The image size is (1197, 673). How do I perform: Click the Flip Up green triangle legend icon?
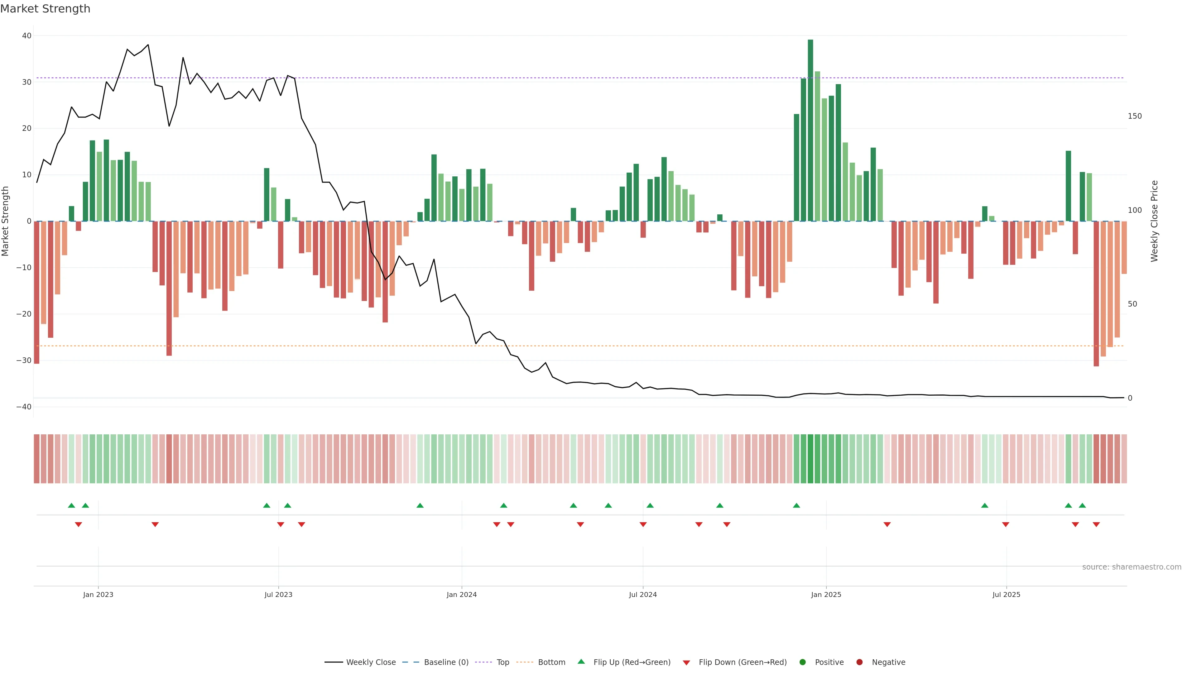(x=581, y=661)
